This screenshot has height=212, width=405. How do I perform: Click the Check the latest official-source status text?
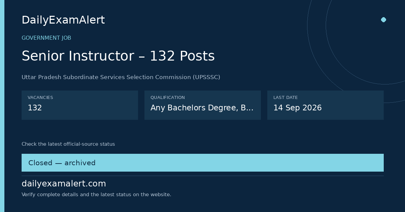tap(68, 144)
